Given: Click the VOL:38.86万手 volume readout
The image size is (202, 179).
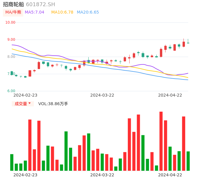Looking at the screenshot, I should pos(53,104).
